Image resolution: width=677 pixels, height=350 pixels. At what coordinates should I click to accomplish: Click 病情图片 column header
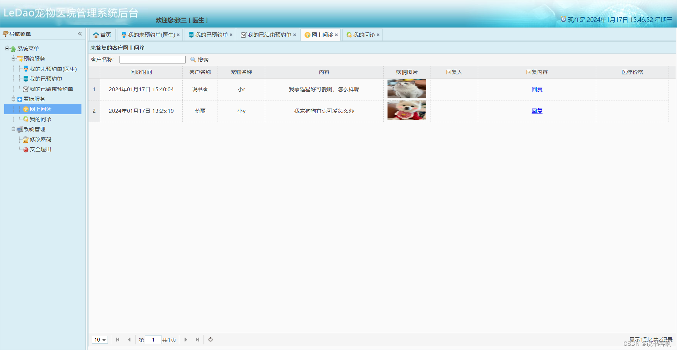click(x=407, y=72)
